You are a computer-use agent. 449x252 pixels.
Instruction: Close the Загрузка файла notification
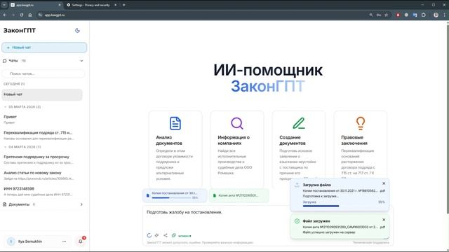click(x=384, y=183)
